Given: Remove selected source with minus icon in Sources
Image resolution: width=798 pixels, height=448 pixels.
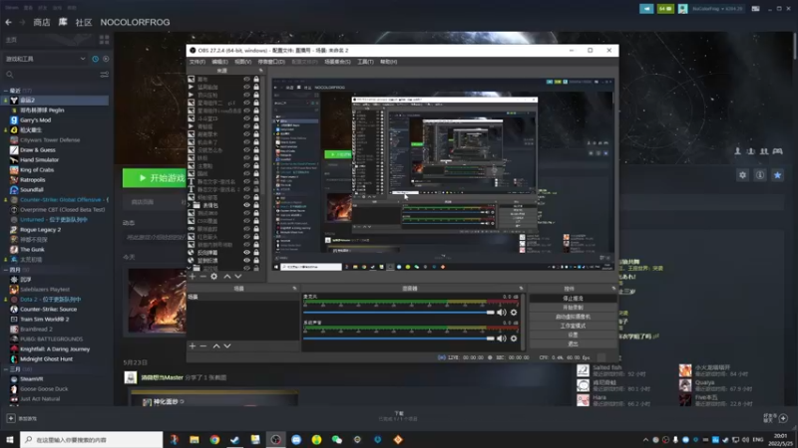Looking at the screenshot, I should click(203, 277).
